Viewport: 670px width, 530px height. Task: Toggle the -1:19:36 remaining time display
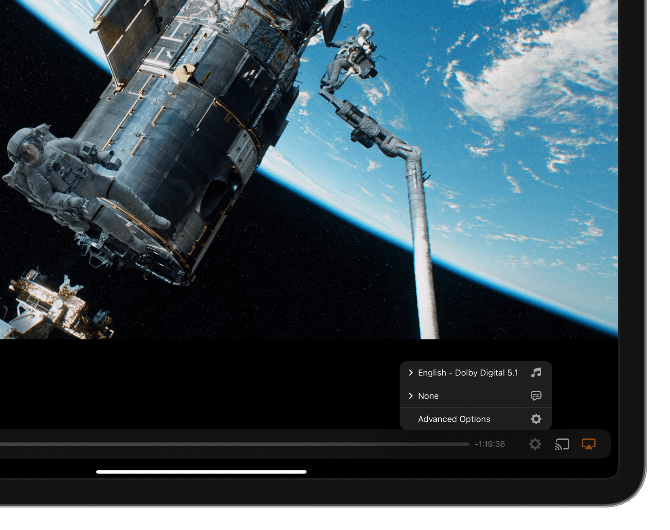click(490, 444)
